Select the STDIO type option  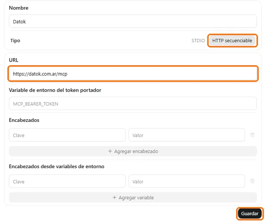(x=198, y=41)
